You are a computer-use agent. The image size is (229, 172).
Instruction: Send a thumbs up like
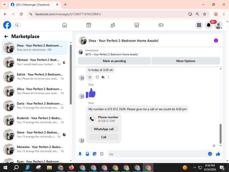pos(218,154)
